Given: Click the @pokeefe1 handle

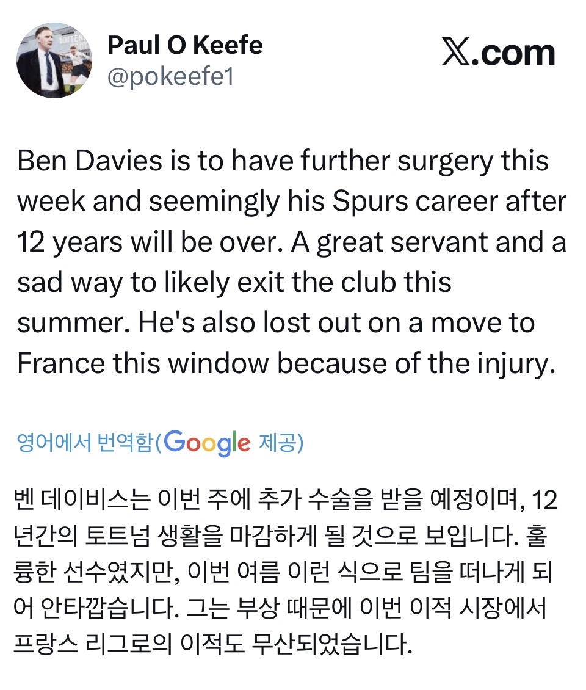Looking at the screenshot, I should 170,78.
